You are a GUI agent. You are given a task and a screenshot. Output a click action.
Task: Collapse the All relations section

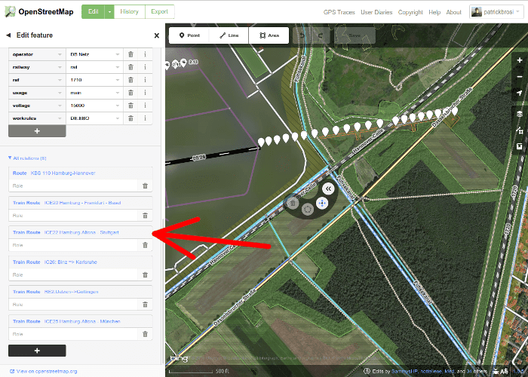pos(11,158)
